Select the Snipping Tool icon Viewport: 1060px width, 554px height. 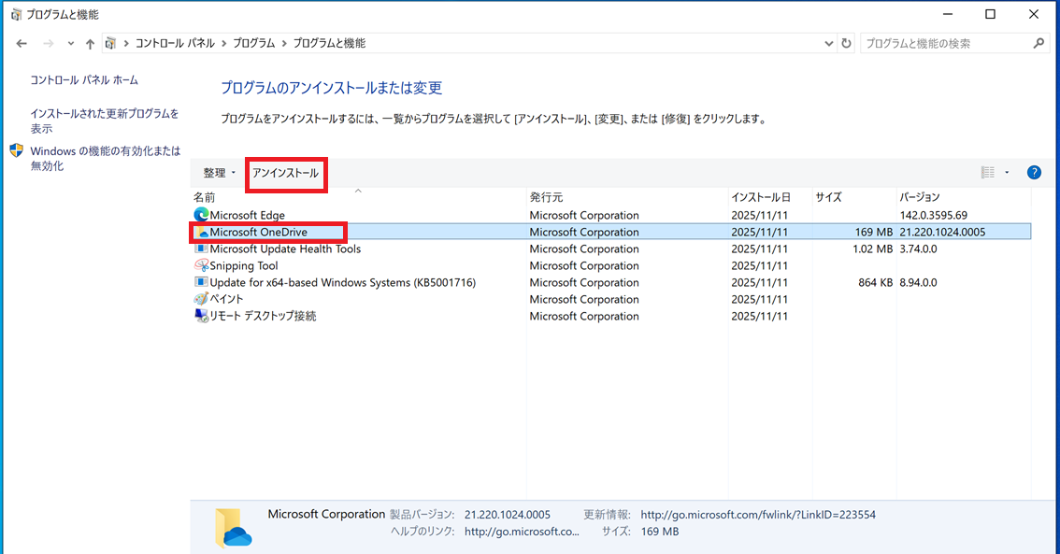point(201,266)
